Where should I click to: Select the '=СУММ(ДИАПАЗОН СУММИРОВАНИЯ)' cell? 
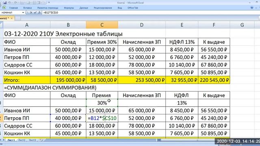point(50,88)
